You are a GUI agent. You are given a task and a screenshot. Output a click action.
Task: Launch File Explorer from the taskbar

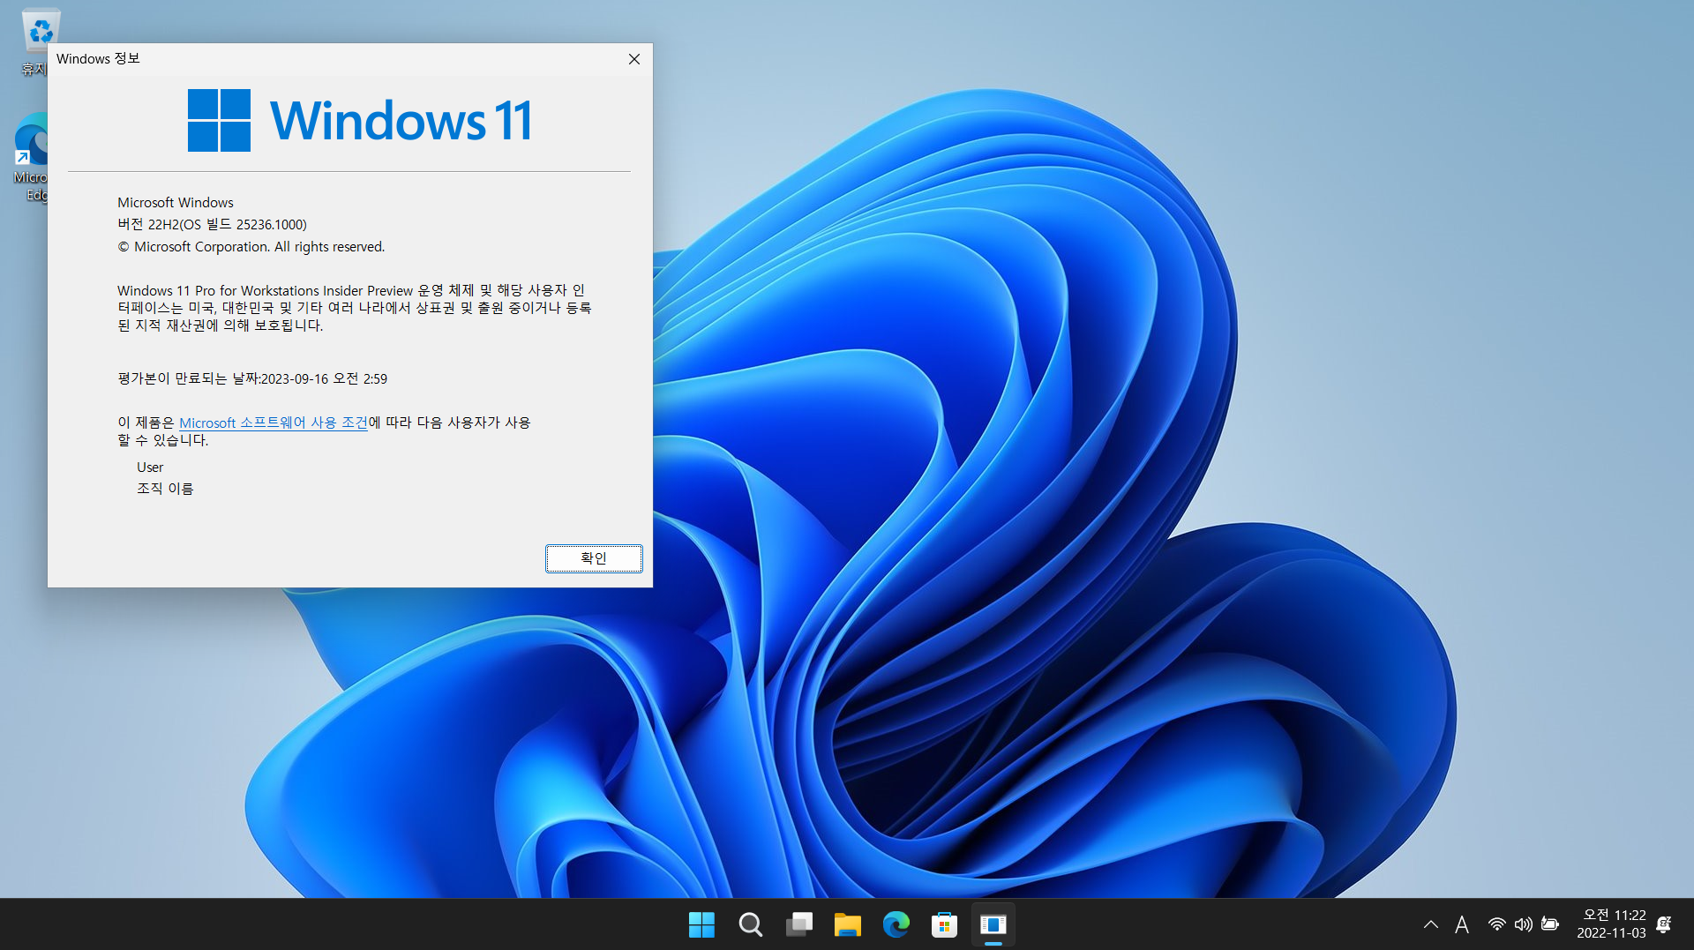[847, 924]
